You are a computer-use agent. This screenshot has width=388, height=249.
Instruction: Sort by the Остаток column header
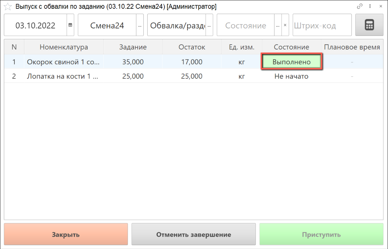(x=192, y=47)
